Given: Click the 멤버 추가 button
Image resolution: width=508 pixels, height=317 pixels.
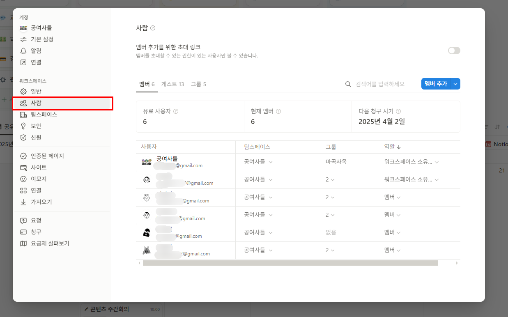Looking at the screenshot, I should click(x=436, y=84).
